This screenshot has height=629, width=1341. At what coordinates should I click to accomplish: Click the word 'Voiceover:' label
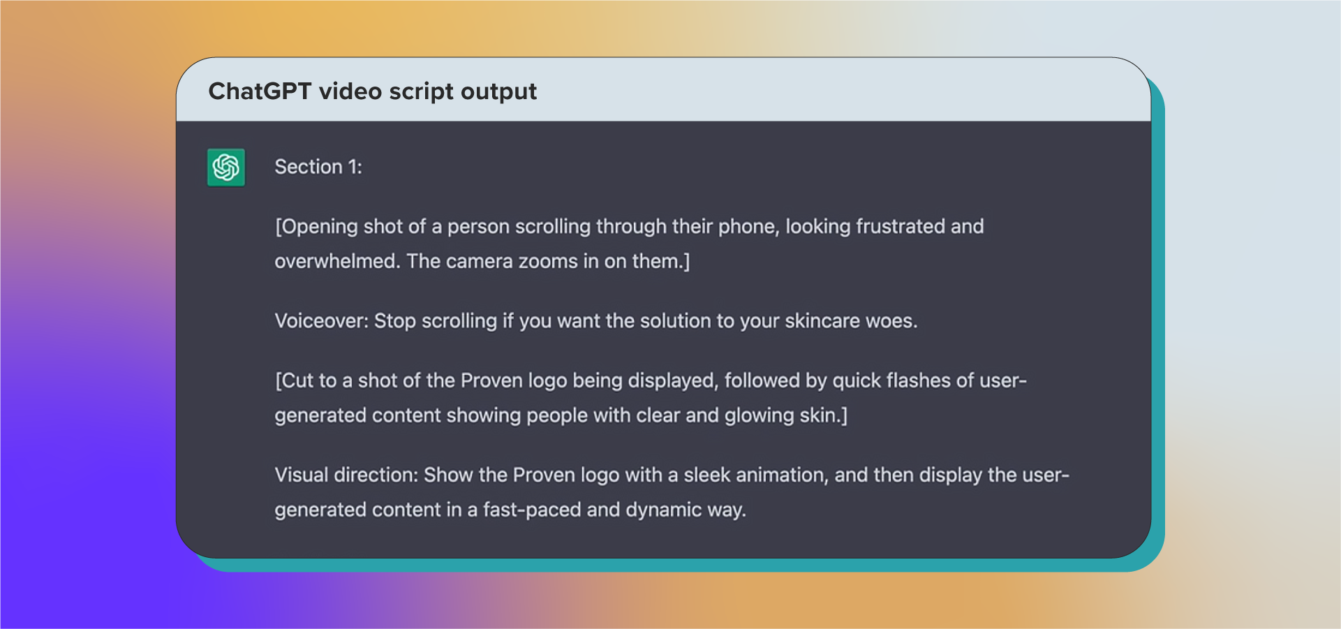click(x=321, y=321)
